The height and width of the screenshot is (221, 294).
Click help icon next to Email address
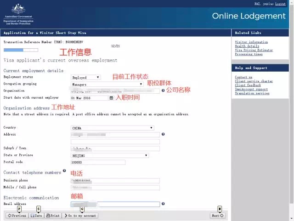pos(163,204)
